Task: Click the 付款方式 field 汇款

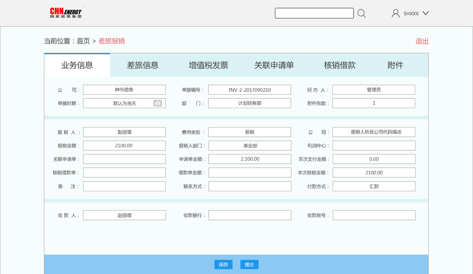Action: pyautogui.click(x=374, y=186)
